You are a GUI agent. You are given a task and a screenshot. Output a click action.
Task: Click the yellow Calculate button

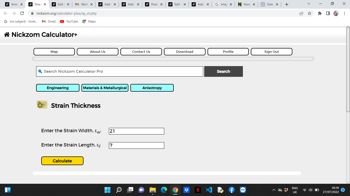tap(62, 161)
